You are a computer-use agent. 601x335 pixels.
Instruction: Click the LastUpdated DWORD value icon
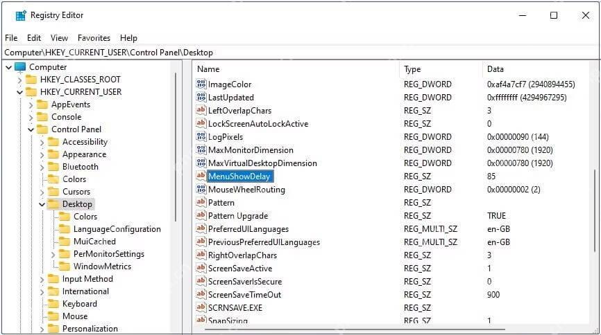201,97
